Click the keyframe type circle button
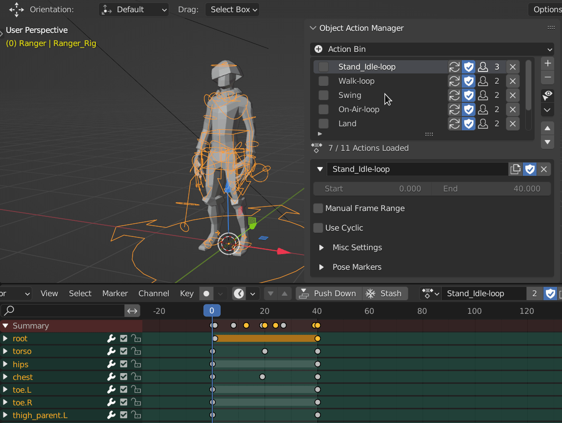This screenshot has height=423, width=562. coord(206,293)
